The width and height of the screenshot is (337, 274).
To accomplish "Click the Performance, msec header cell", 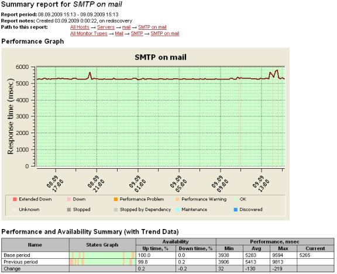I will (274, 242).
